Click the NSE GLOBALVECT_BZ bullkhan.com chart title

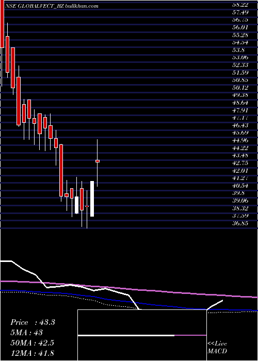tap(52, 6)
